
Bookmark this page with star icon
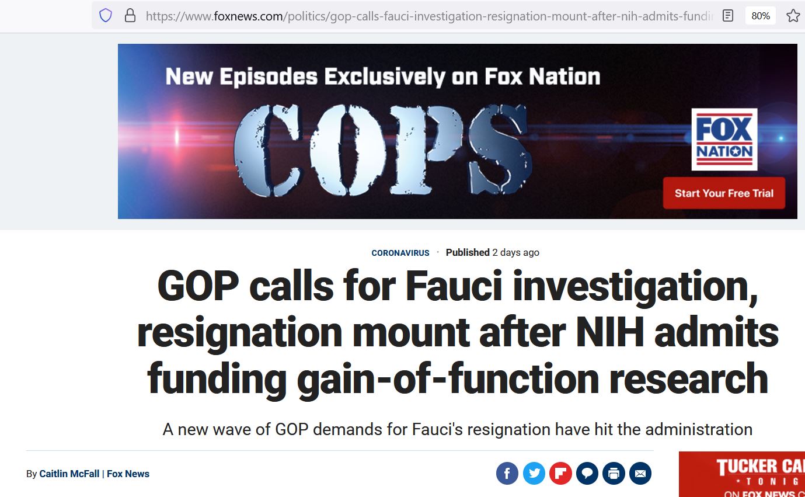point(793,16)
